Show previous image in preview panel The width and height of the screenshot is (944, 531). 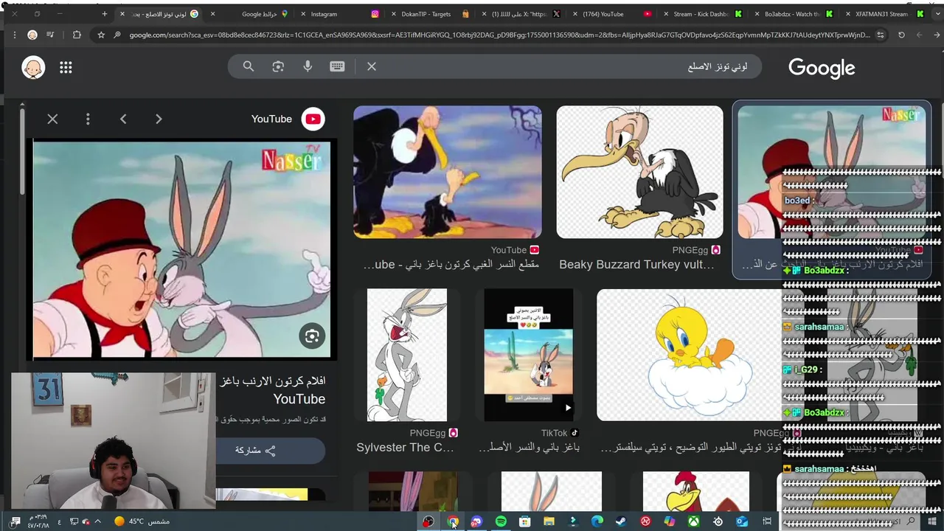point(123,119)
